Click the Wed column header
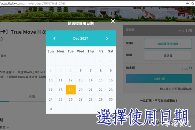Viewport: 195px width, 130px height. point(80,51)
